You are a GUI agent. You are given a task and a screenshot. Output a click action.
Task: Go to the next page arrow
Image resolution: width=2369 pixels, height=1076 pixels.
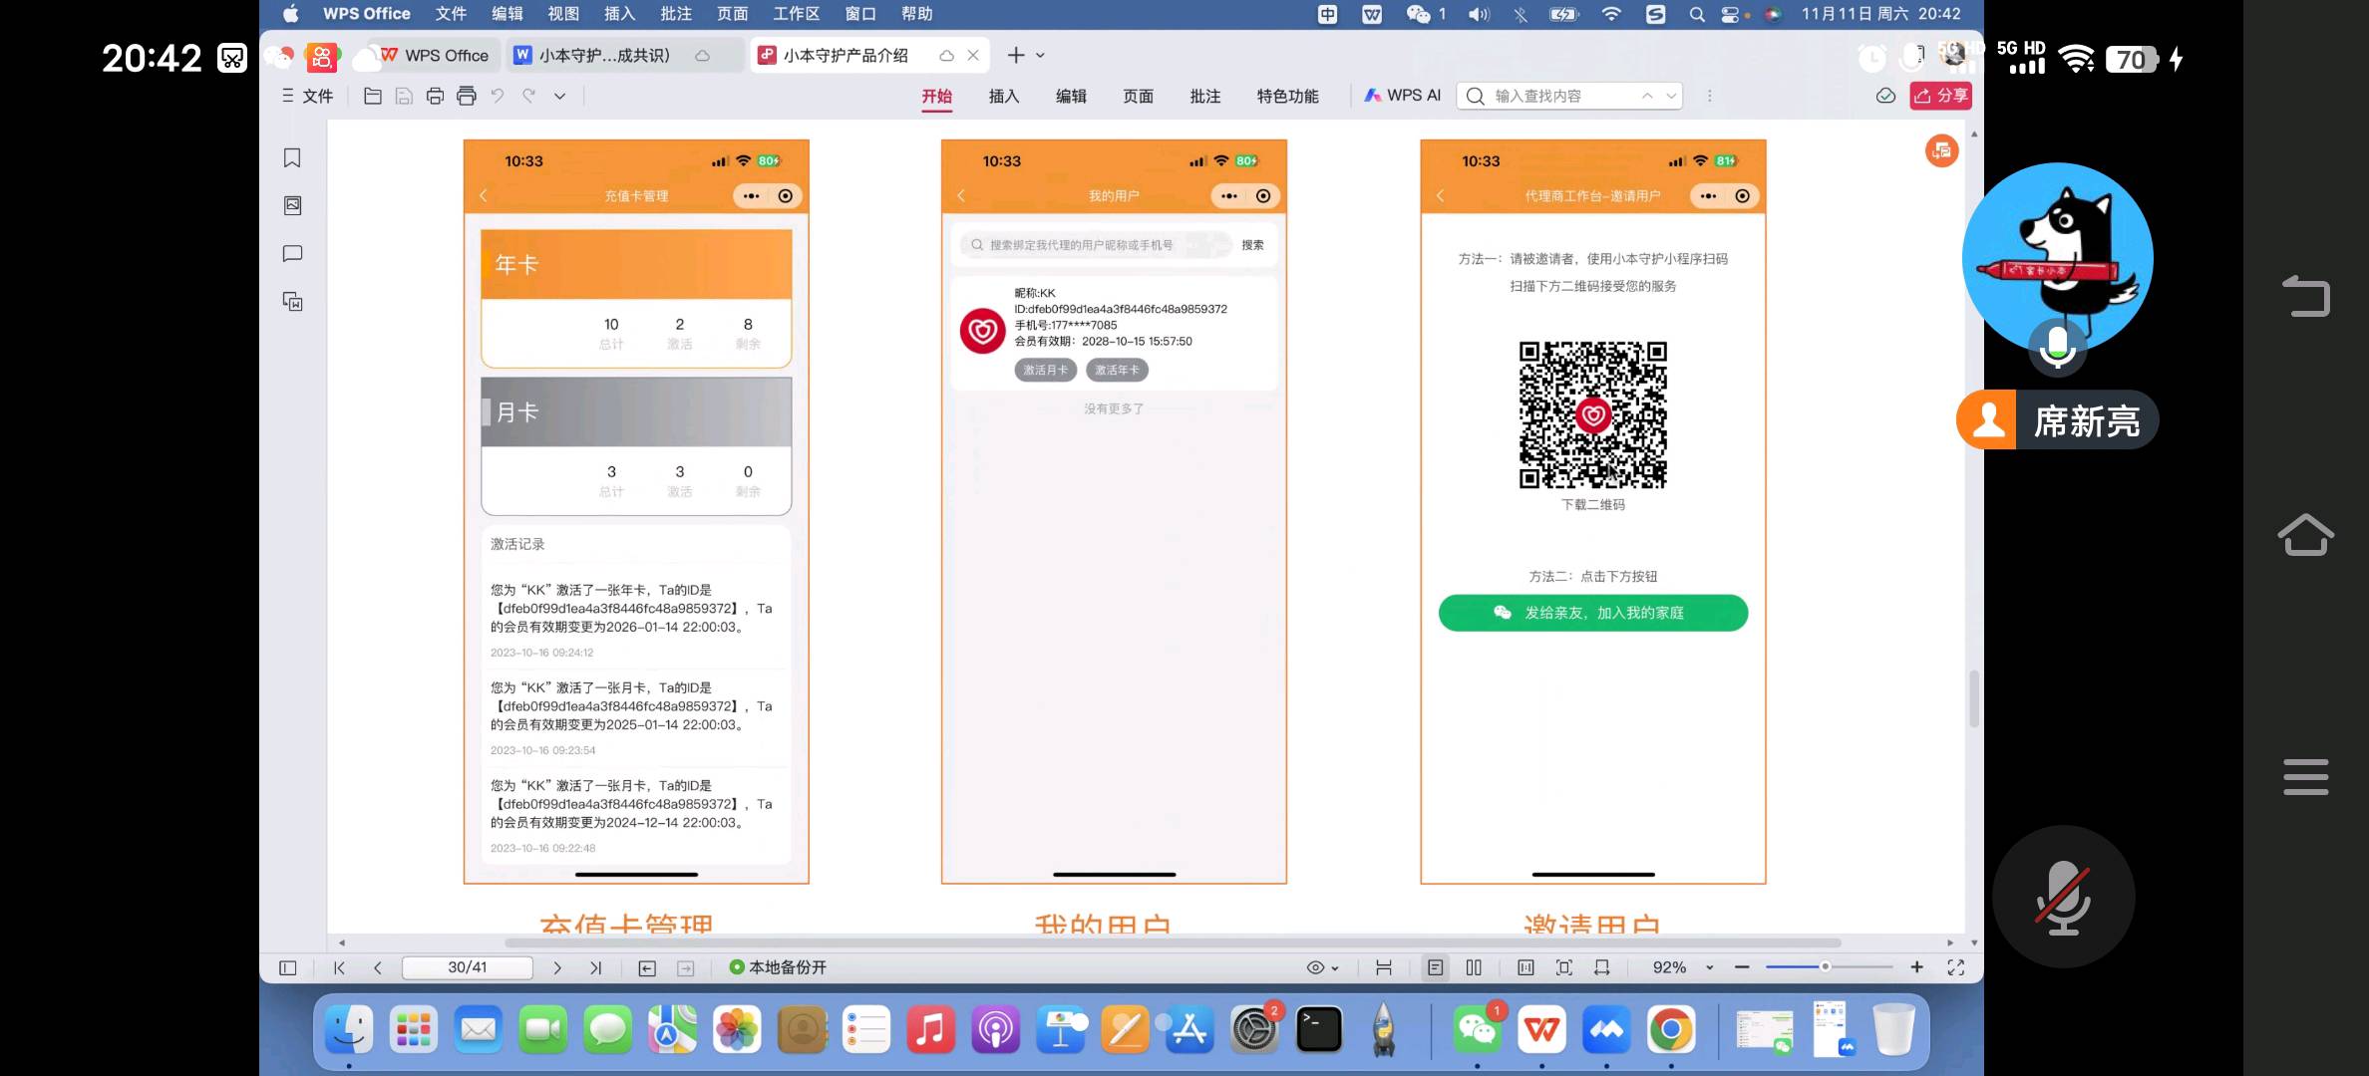557,967
